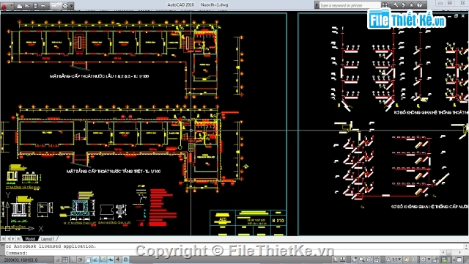
Task: Click in keyword search field
Action: [350, 5]
